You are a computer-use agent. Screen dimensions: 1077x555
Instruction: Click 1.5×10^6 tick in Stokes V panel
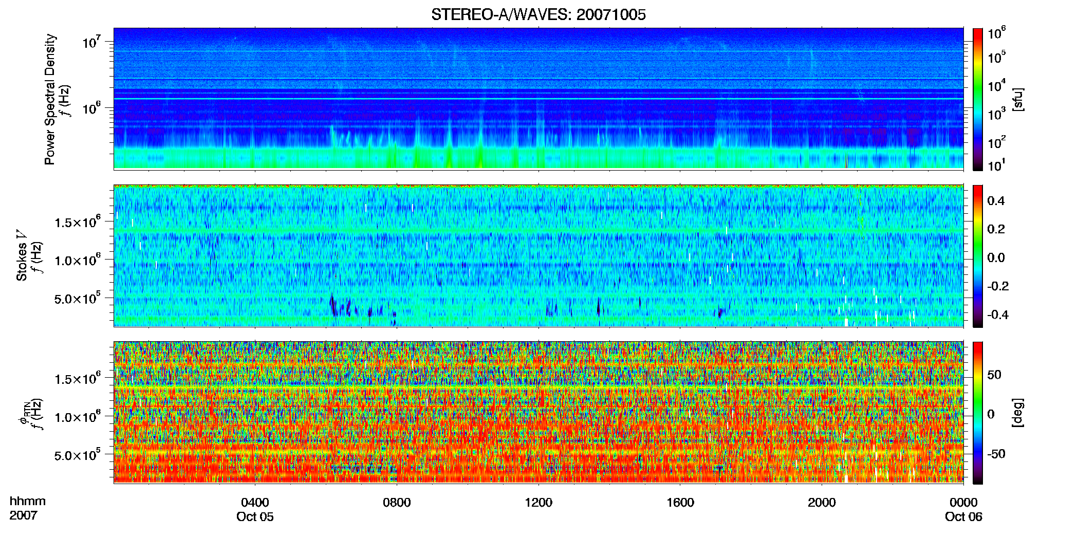click(x=78, y=222)
